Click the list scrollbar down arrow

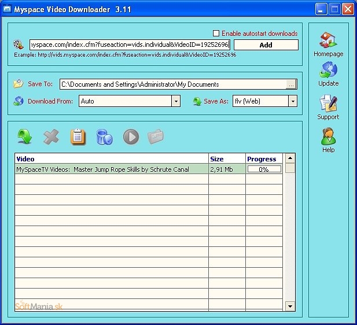click(290, 306)
